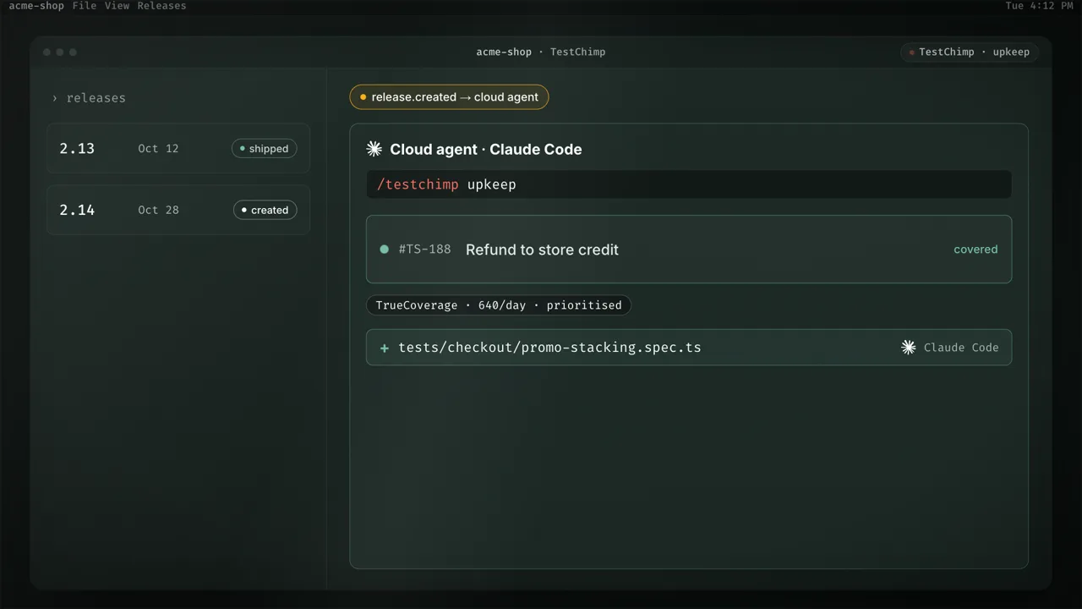Click the Claude Code label in file row
Image resolution: width=1082 pixels, height=609 pixels.
coord(961,348)
